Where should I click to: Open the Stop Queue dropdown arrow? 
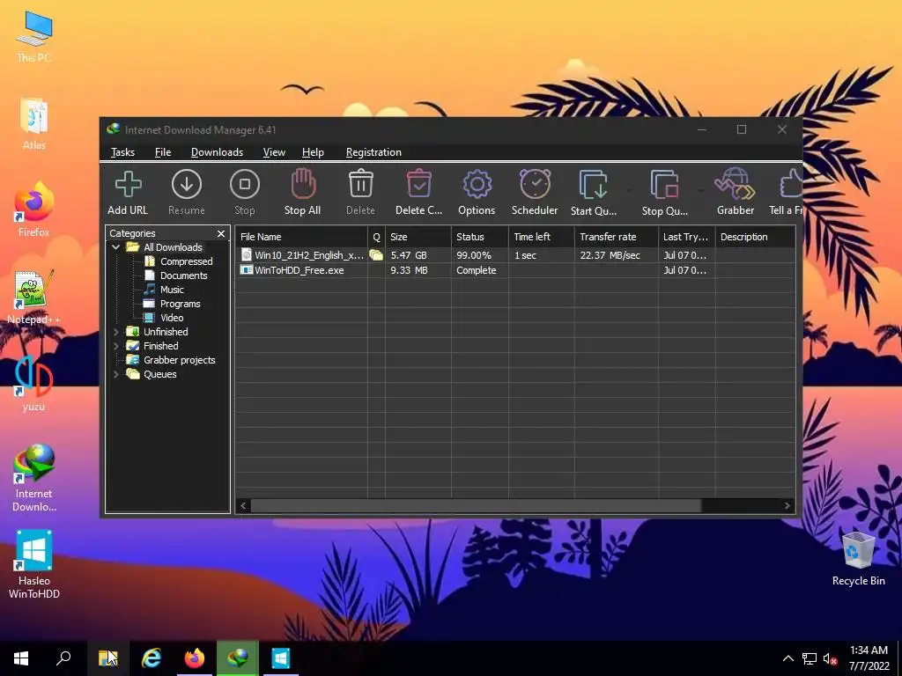[700, 190]
